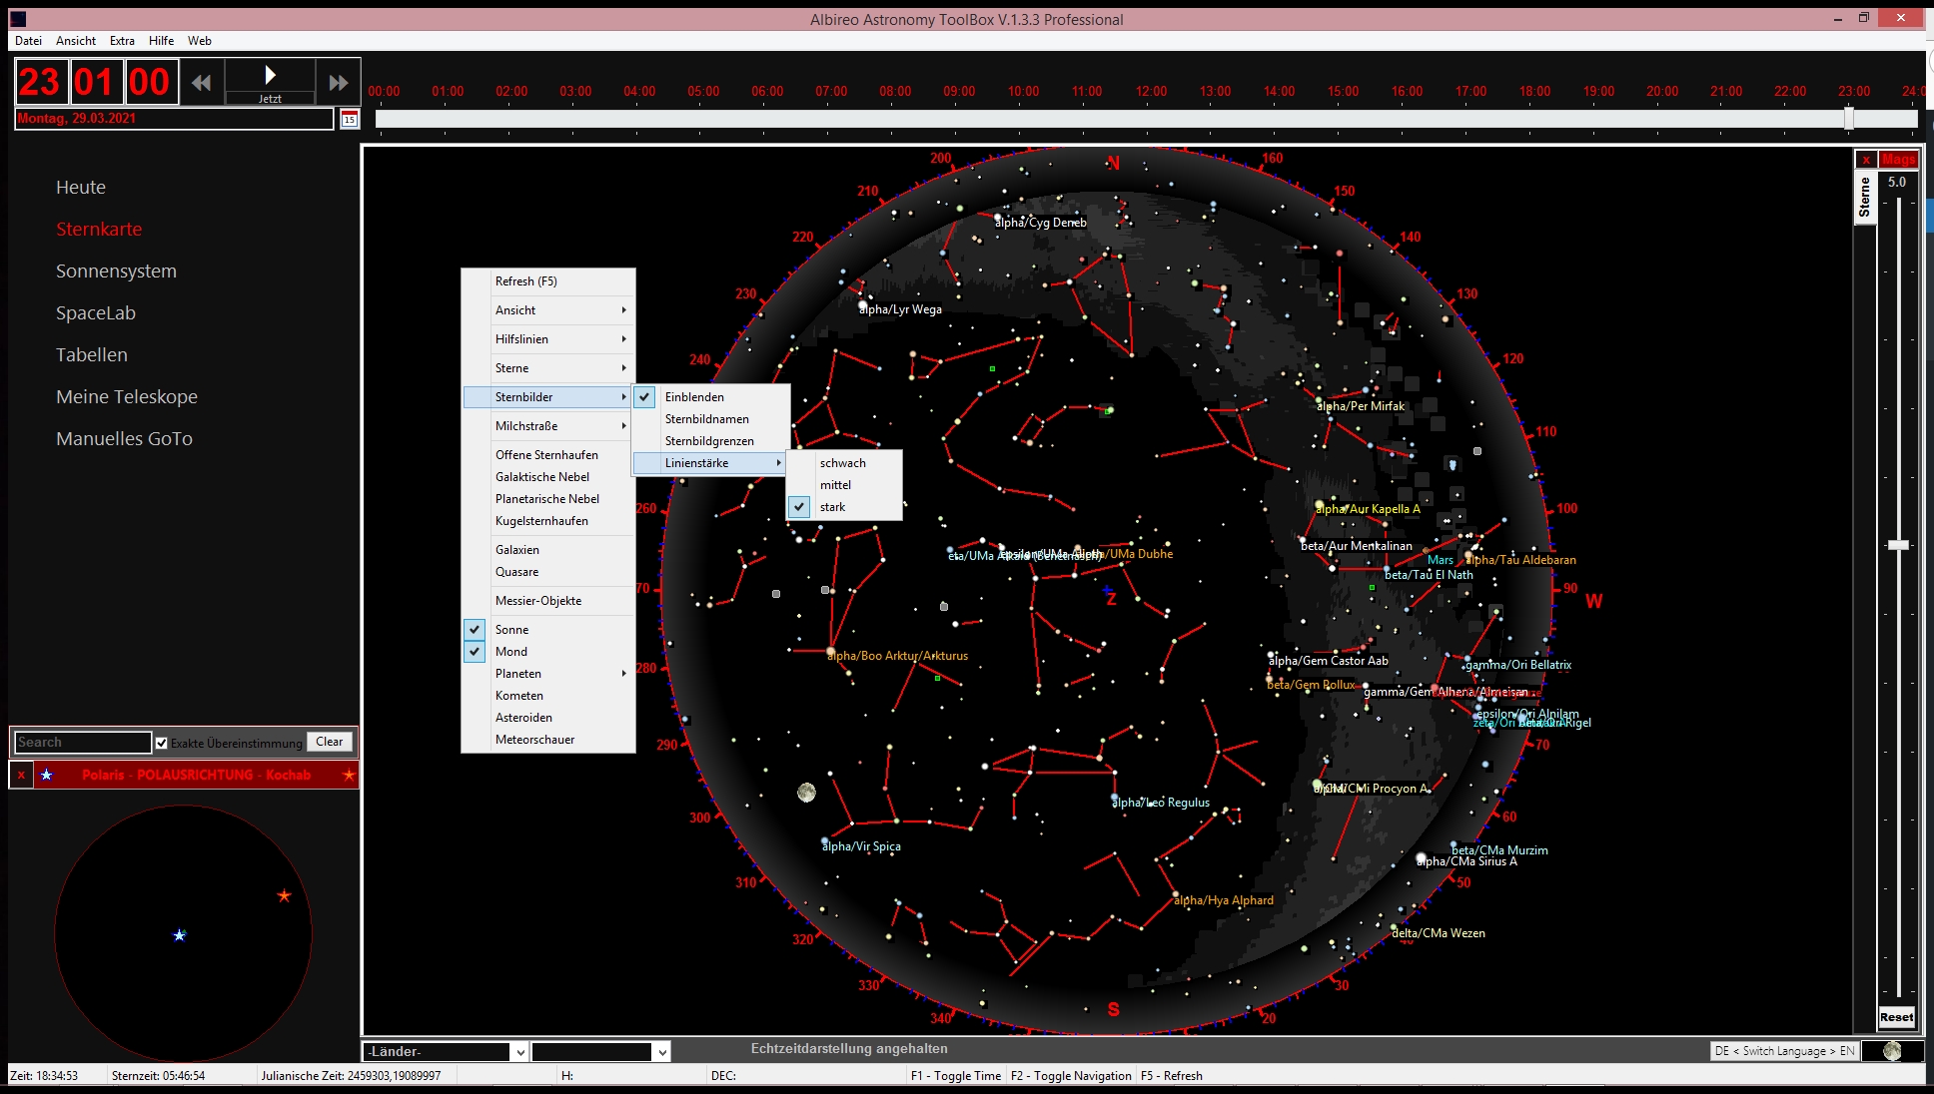
Task: Open the Datei menu
Action: pyautogui.click(x=28, y=41)
